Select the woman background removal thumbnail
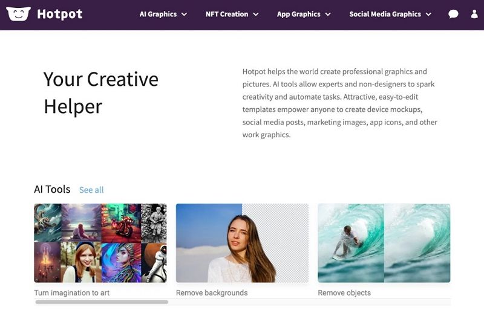 pyautogui.click(x=242, y=243)
